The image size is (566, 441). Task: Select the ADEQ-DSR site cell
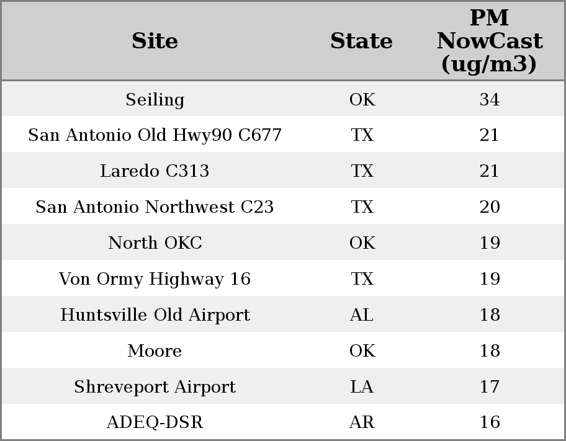[155, 422]
